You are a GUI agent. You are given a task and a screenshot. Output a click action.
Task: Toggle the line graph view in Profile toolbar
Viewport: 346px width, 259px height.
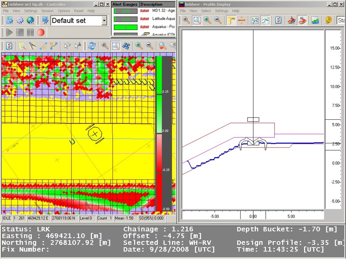266,20
